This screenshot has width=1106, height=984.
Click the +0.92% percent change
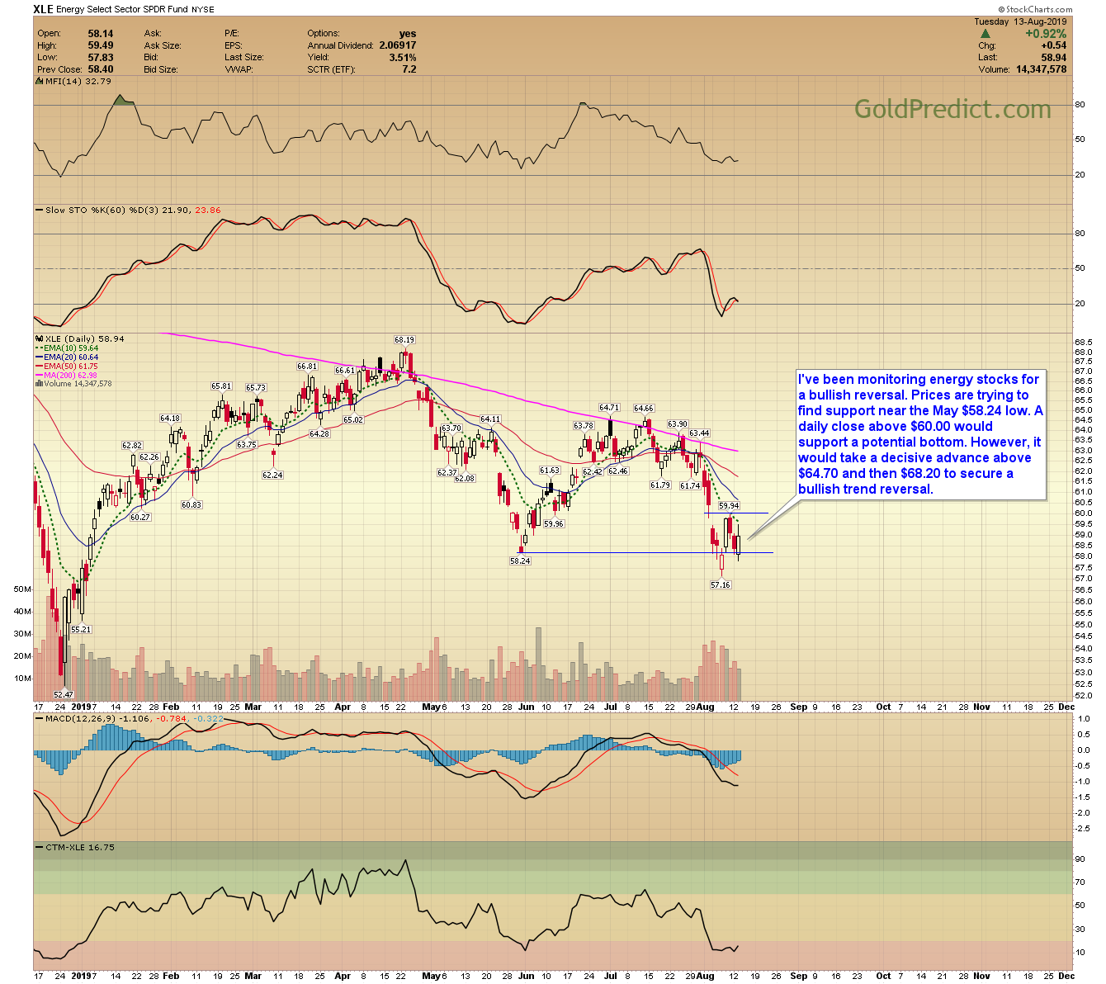click(1046, 34)
